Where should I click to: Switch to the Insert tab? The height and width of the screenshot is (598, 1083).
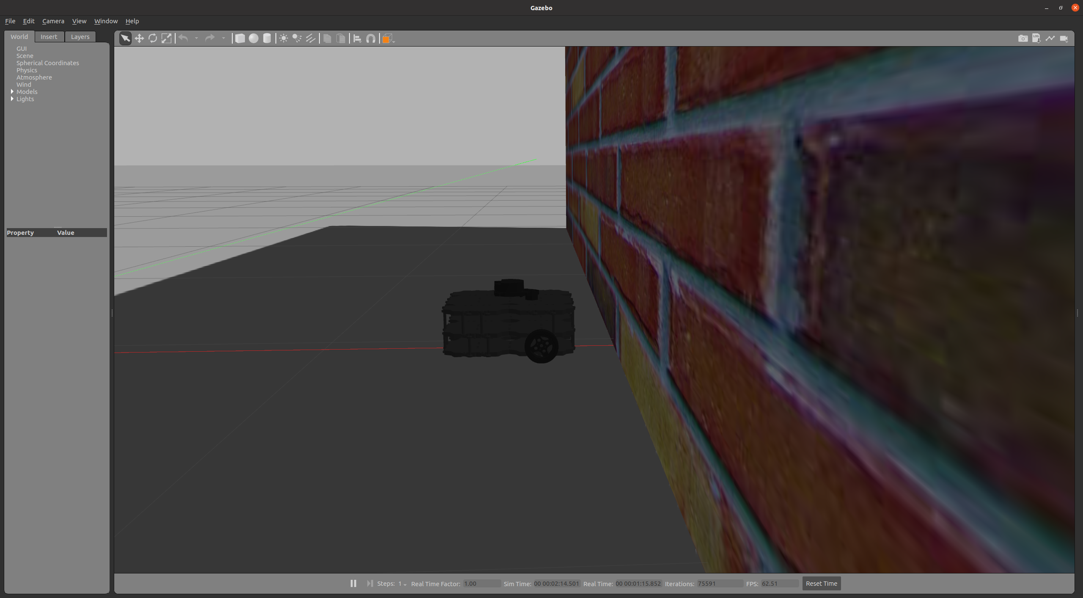coord(49,37)
